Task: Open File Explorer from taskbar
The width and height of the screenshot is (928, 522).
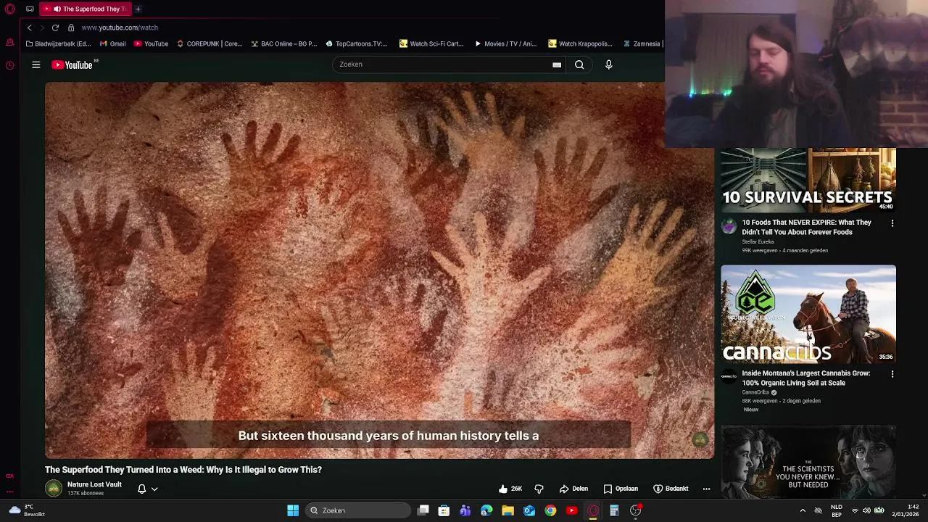Action: (x=507, y=510)
